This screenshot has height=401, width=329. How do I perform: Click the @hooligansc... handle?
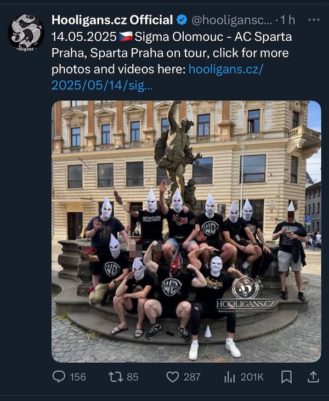(x=232, y=20)
